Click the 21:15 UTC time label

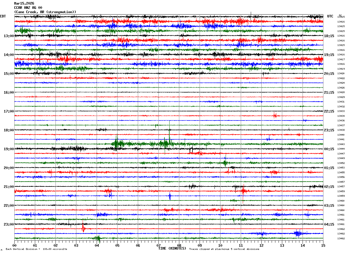pyautogui.click(x=329, y=93)
